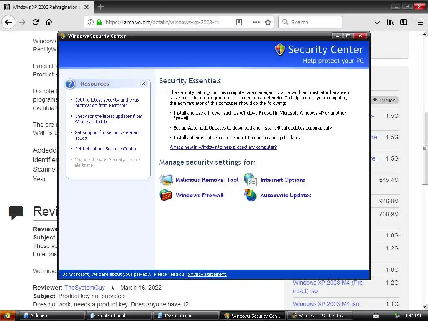Open browser Downloads arrow
This screenshot has width=428, height=321.
pos(377,22)
